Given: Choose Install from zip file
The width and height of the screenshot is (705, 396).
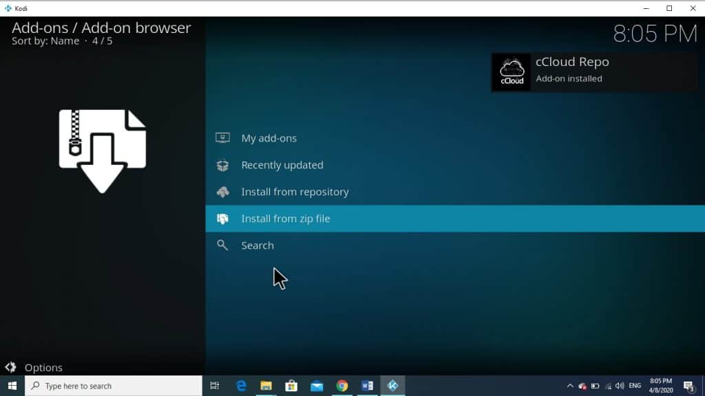Looking at the screenshot, I should pyautogui.click(x=455, y=219).
